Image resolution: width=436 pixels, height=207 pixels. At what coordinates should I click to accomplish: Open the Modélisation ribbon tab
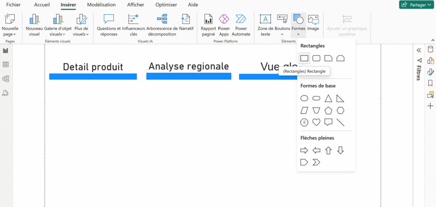[101, 5]
